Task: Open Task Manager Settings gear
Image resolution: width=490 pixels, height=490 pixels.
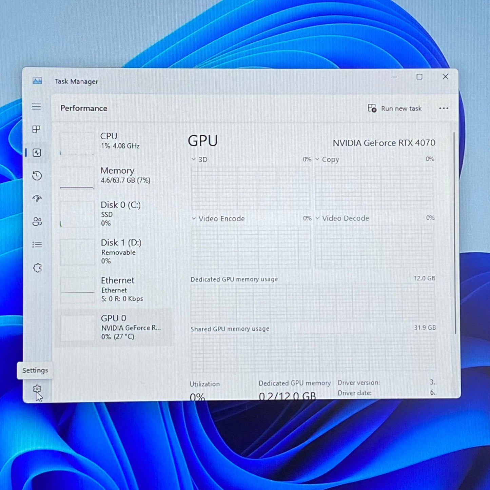Action: pos(37,389)
